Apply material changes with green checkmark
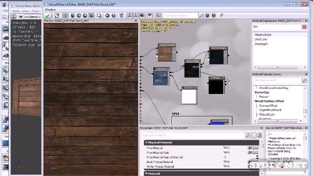313x176 pixels. click(48, 15)
